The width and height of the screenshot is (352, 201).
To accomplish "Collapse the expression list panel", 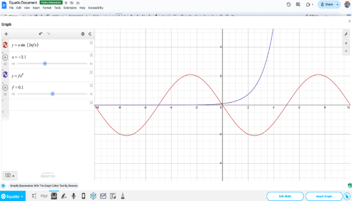I will click(x=90, y=34).
